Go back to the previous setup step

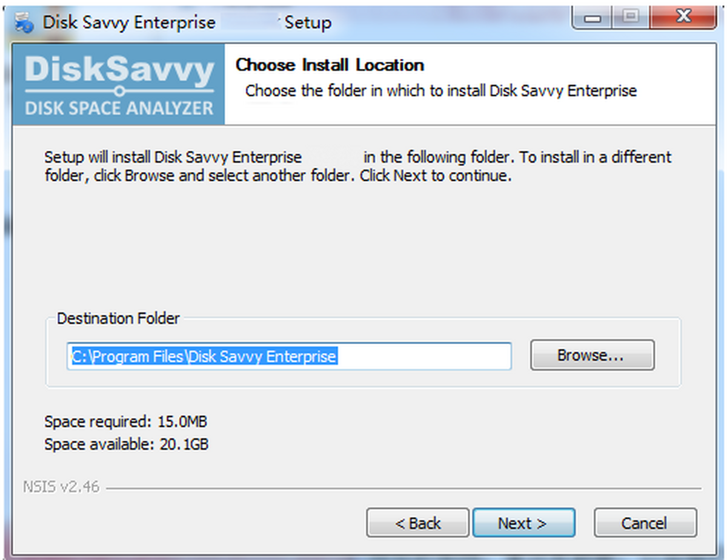(x=417, y=522)
